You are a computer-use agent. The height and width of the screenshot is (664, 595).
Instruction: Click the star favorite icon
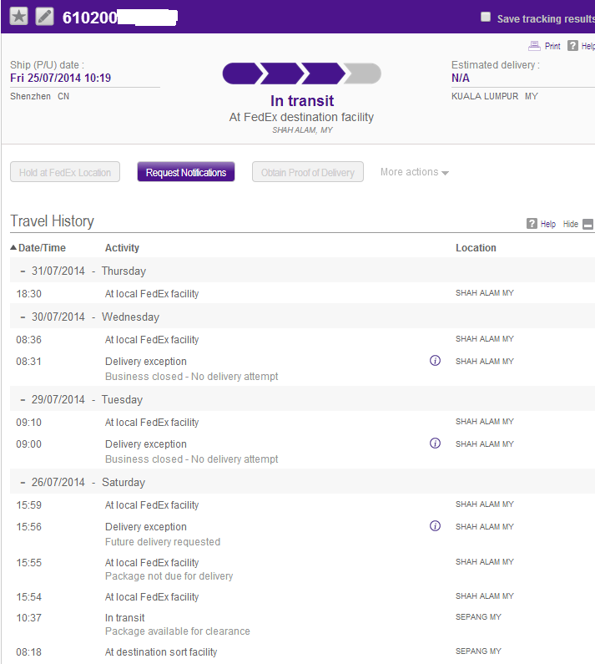tap(18, 17)
